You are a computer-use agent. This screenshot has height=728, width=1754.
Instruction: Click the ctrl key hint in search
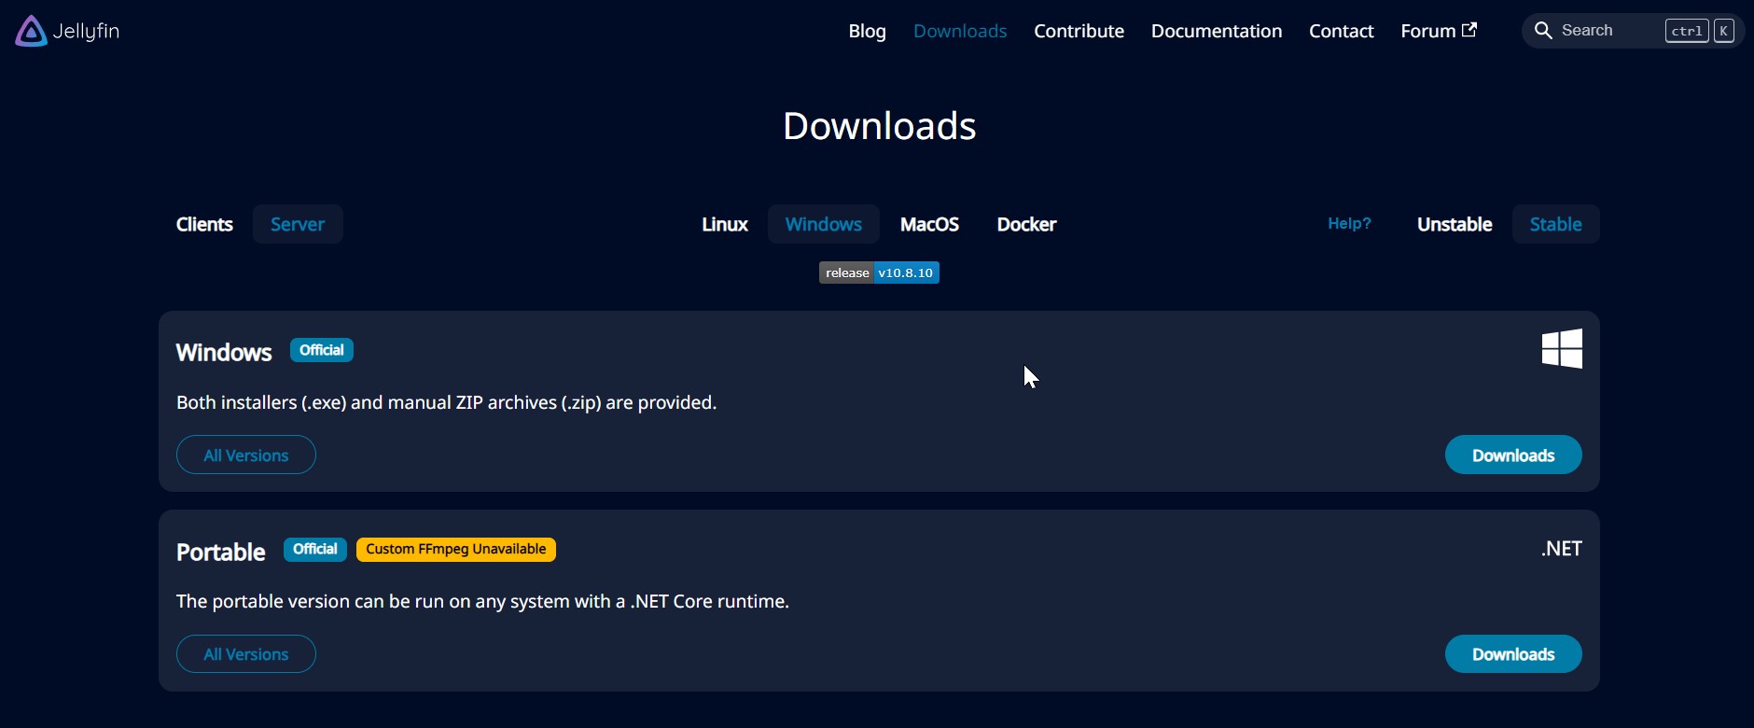[x=1687, y=31]
